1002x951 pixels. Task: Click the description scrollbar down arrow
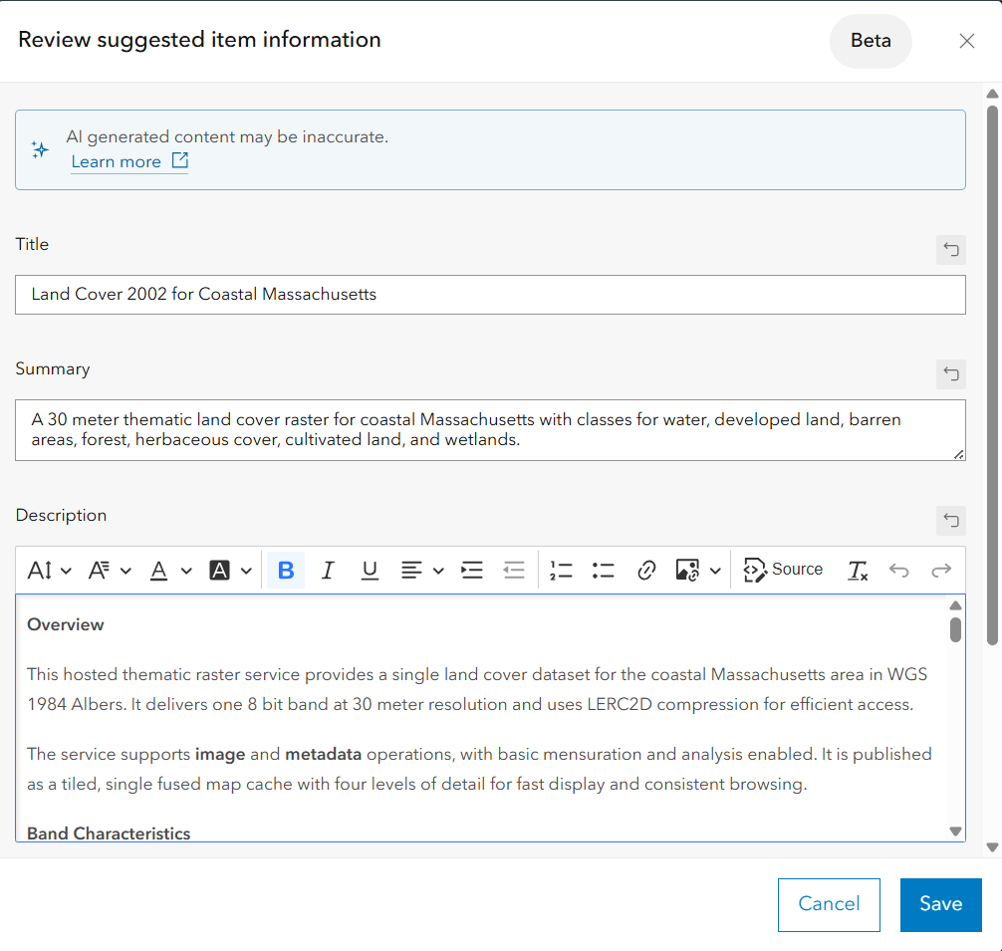955,831
